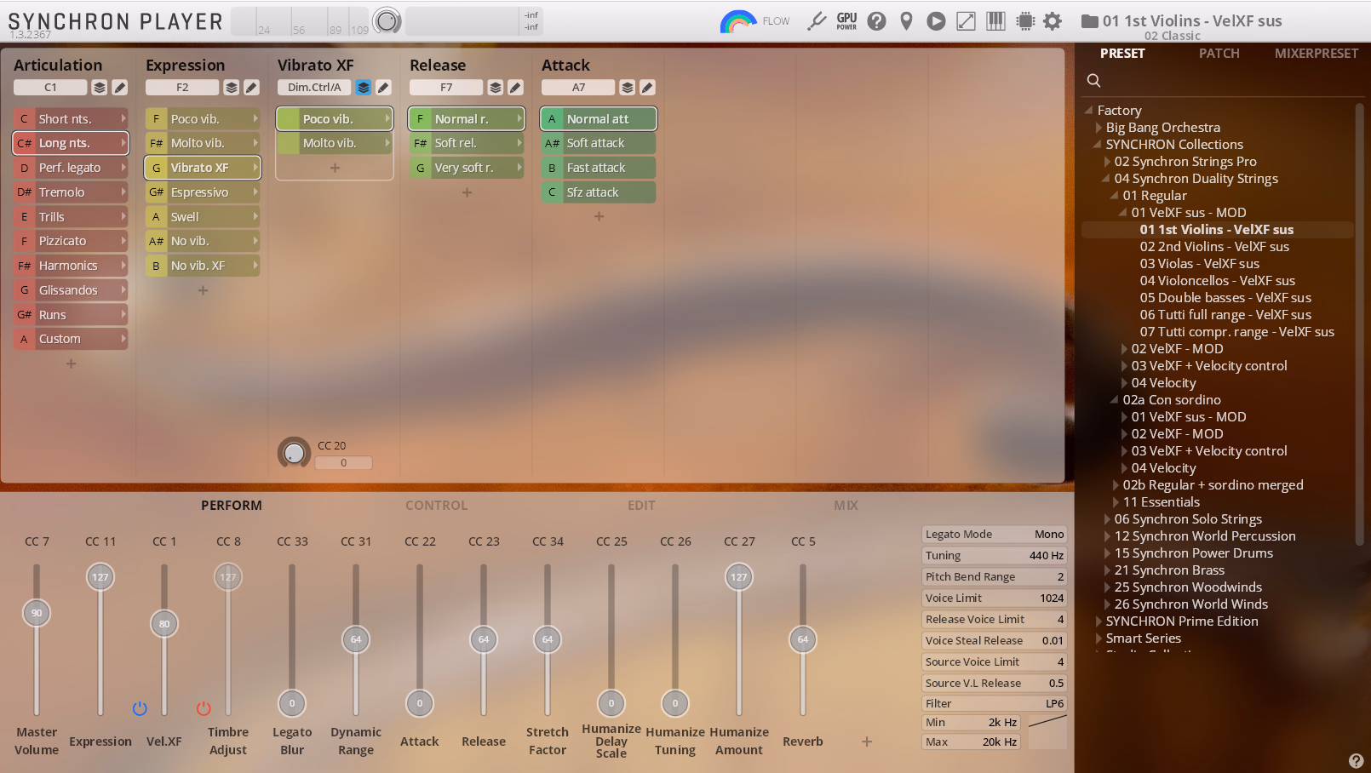Expand the 21 Synchron Brass folder
This screenshot has width=1371, height=773.
point(1107,570)
